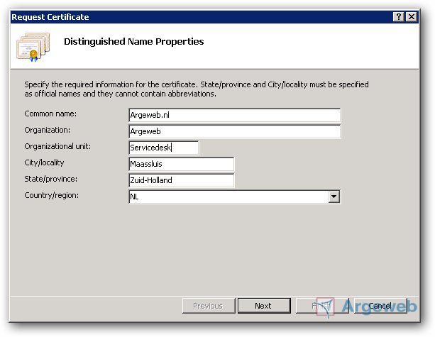Click the certificate icon in header
Screen dimensions: 435x337
click(33, 47)
